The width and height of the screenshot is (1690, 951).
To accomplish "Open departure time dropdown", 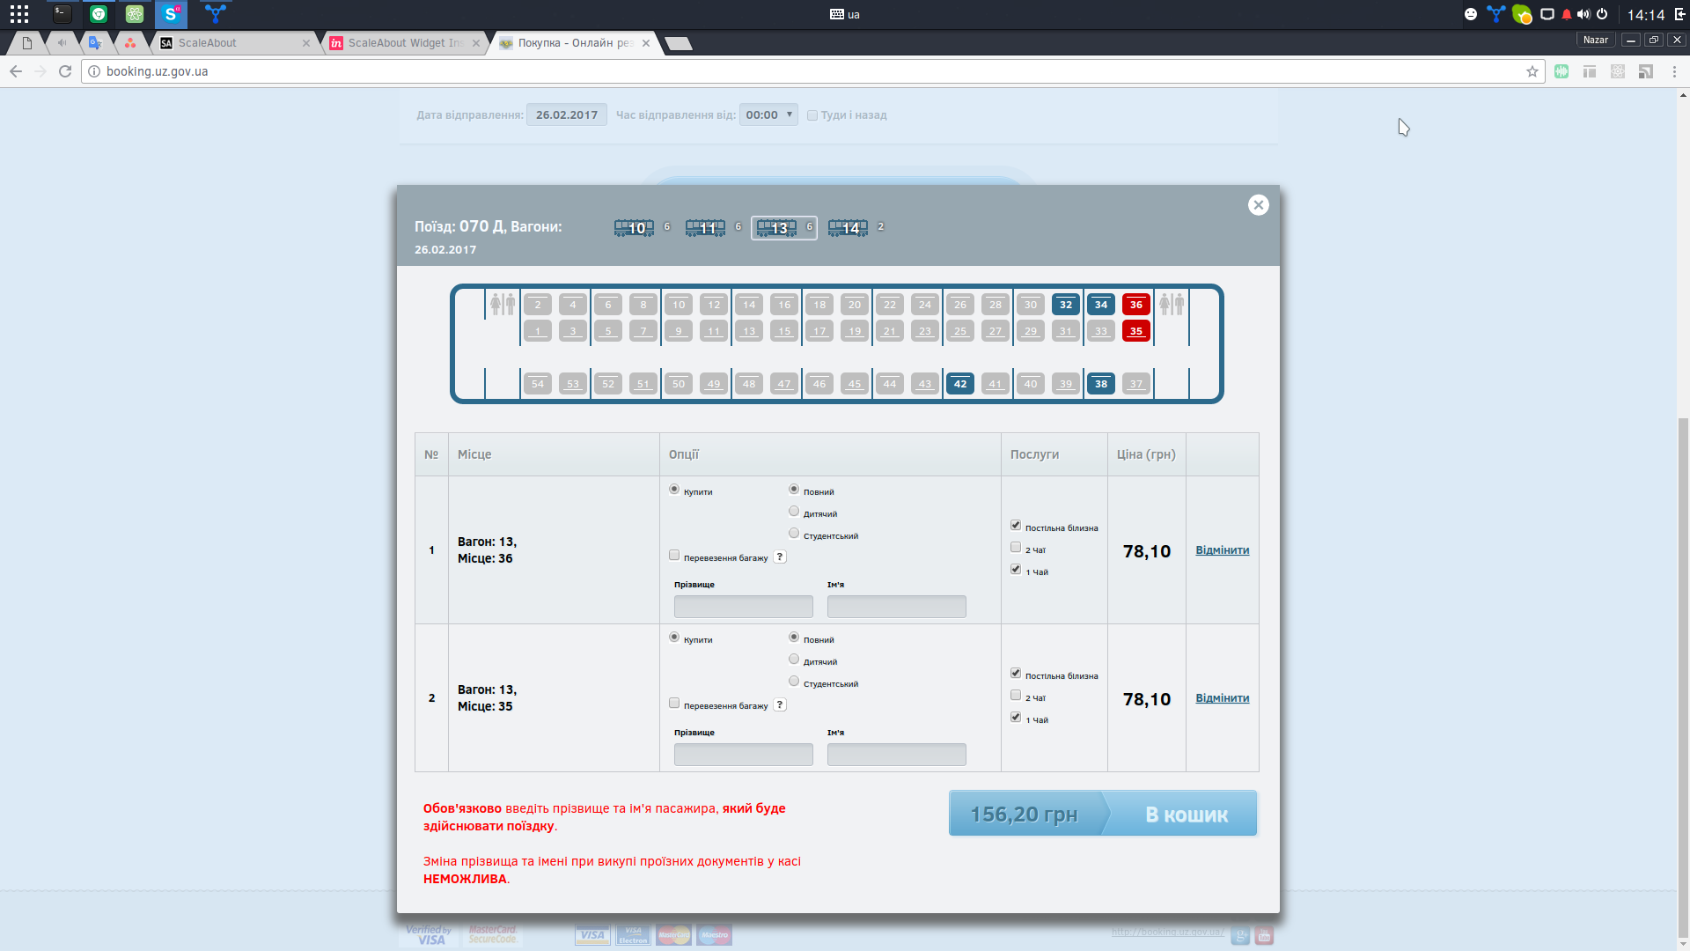I will (768, 114).
